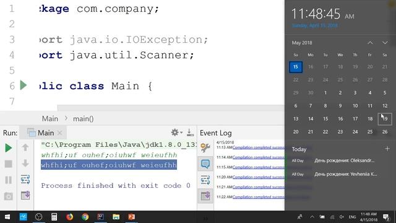Select May 13 in the calendar

pyautogui.click(x=296, y=119)
